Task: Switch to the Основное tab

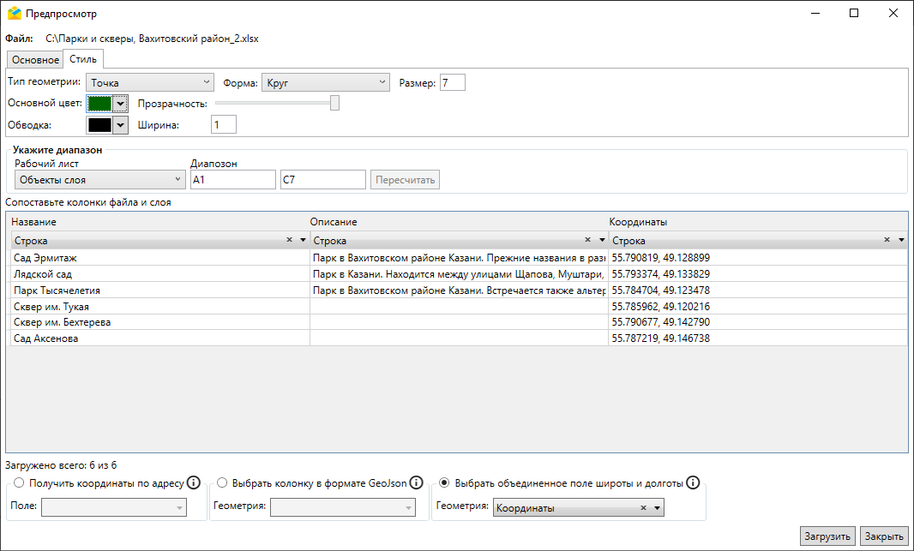Action: tap(35, 60)
